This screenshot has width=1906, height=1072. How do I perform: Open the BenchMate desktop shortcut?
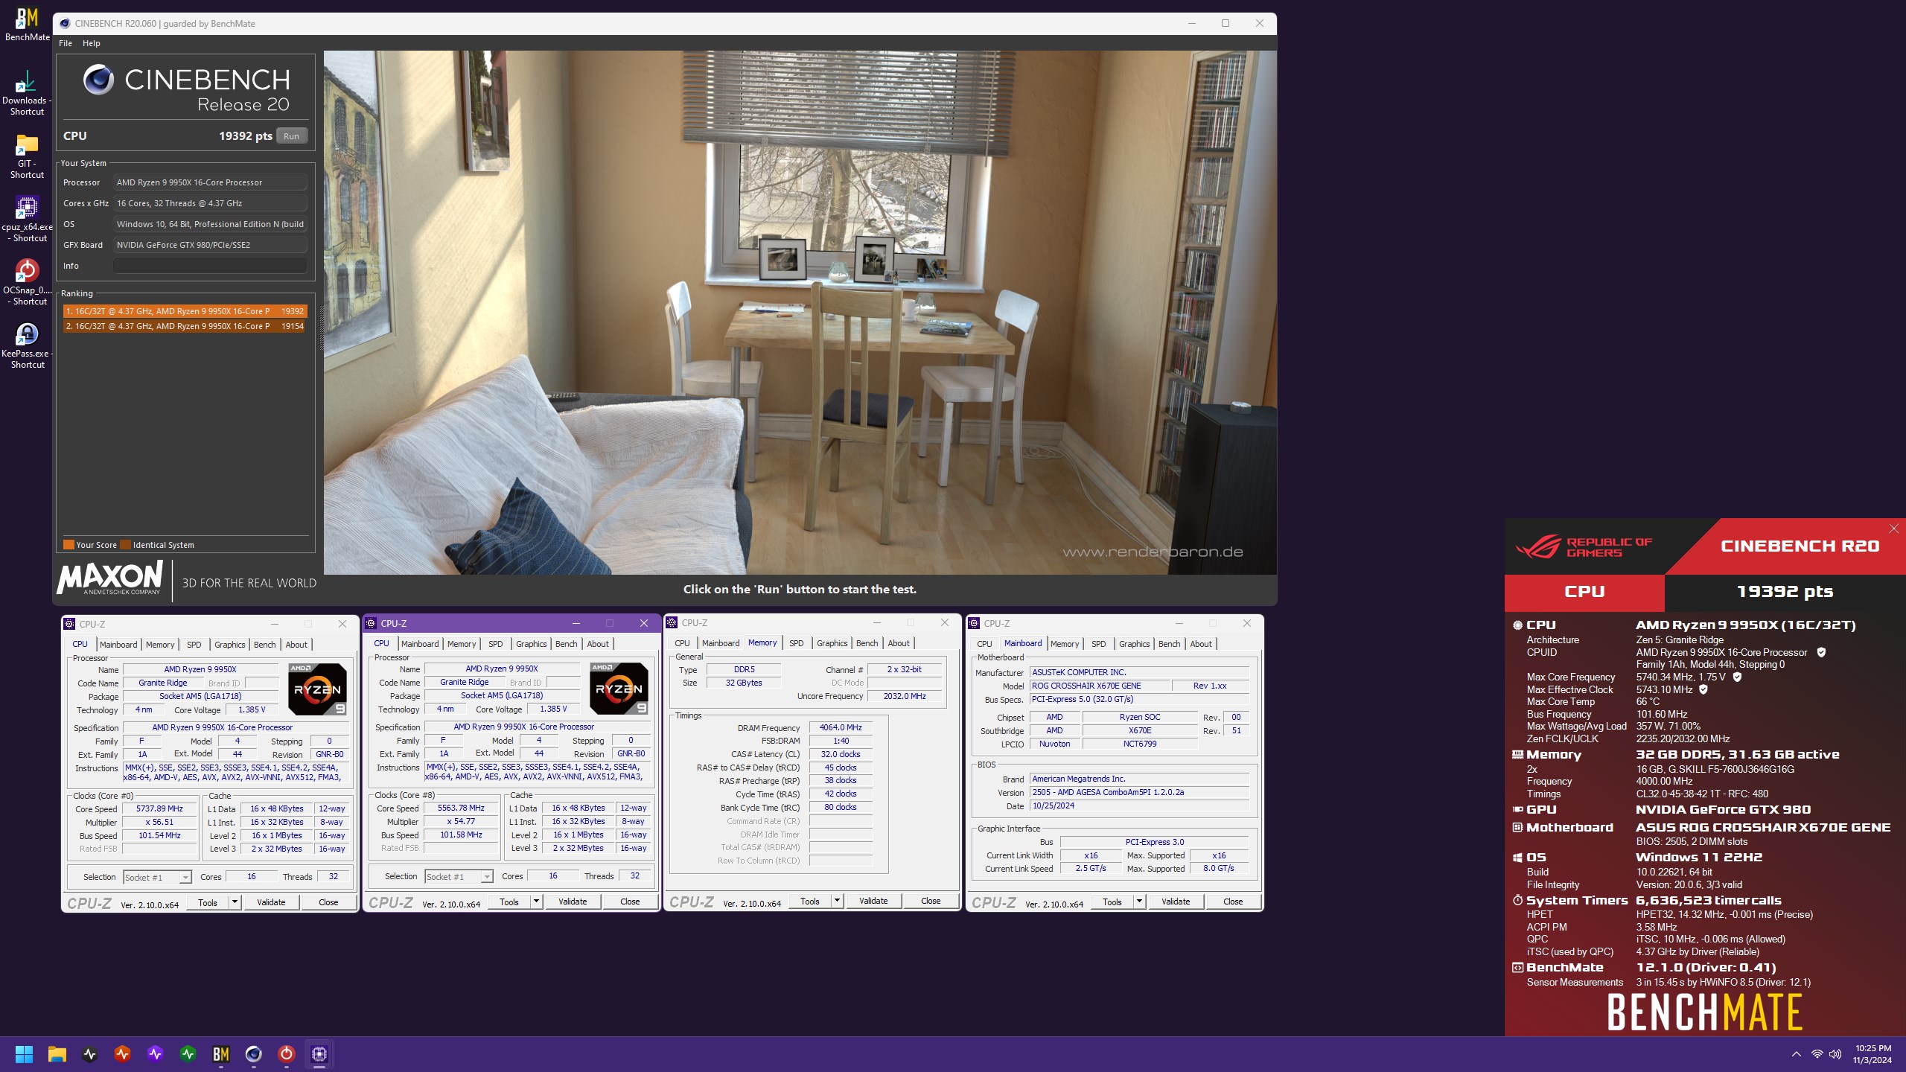click(28, 23)
